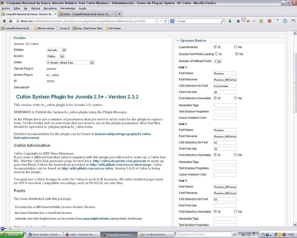Open the keashly.net kc-cufon documentation link
The image size is (297, 238).
click(x=83, y=136)
